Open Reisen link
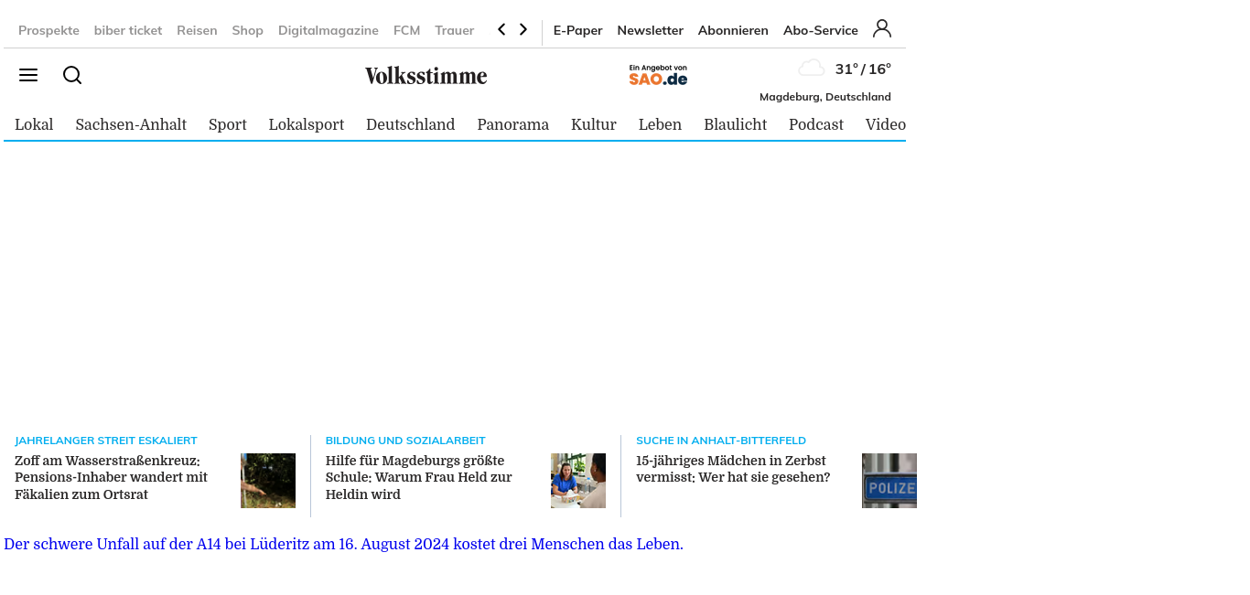The height and width of the screenshot is (595, 1250). pyautogui.click(x=197, y=30)
